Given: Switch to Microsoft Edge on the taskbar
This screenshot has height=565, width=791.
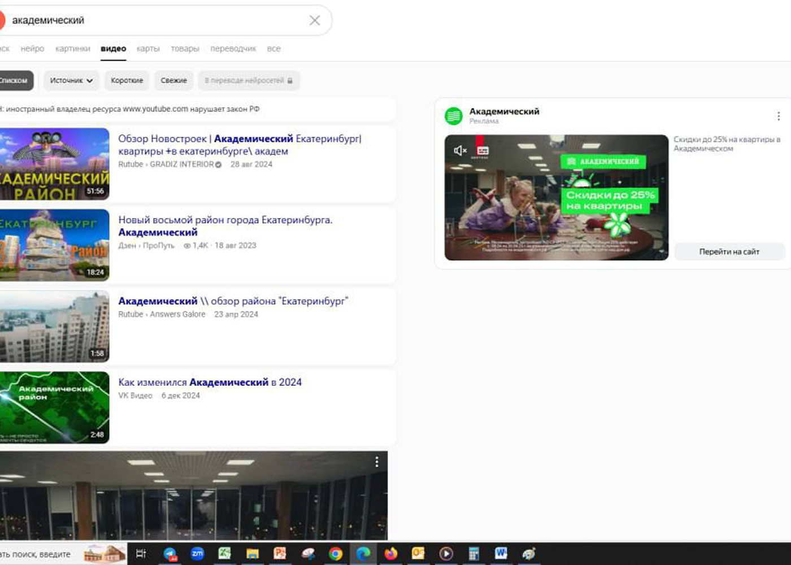Looking at the screenshot, I should point(363,554).
